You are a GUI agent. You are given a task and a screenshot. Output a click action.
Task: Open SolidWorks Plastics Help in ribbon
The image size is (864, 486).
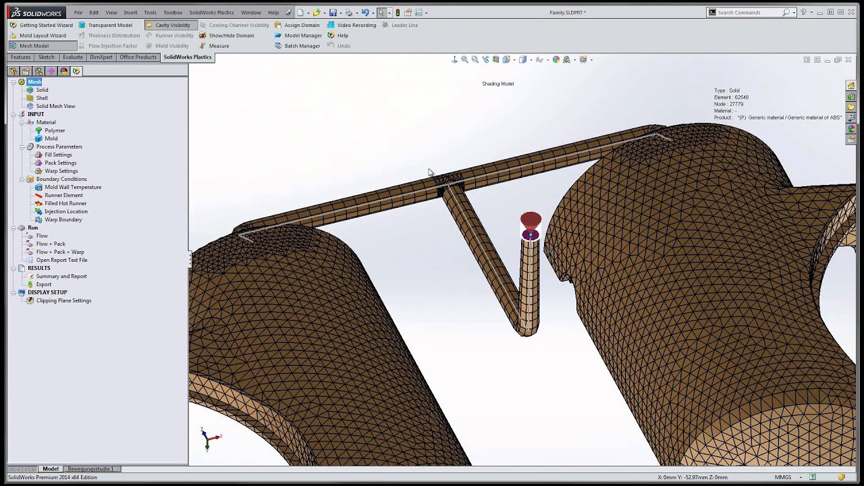click(338, 35)
